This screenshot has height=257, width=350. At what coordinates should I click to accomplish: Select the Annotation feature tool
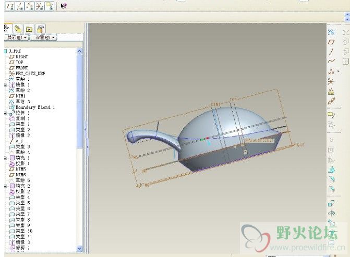click(331, 115)
